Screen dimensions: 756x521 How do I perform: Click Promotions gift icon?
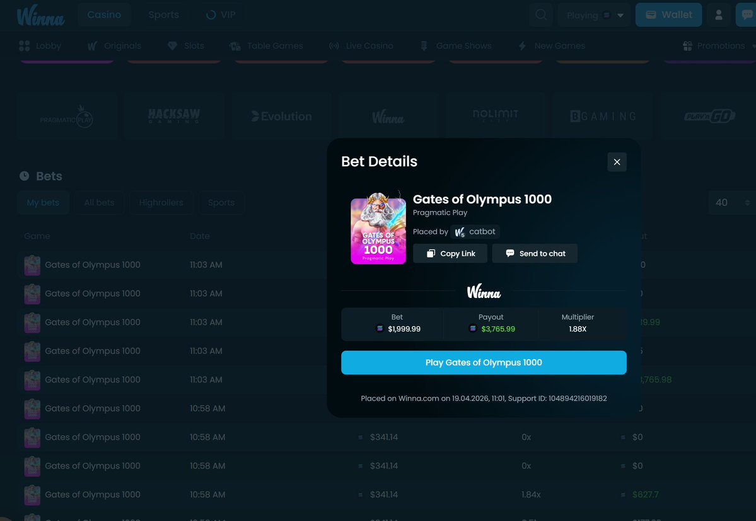tap(687, 46)
